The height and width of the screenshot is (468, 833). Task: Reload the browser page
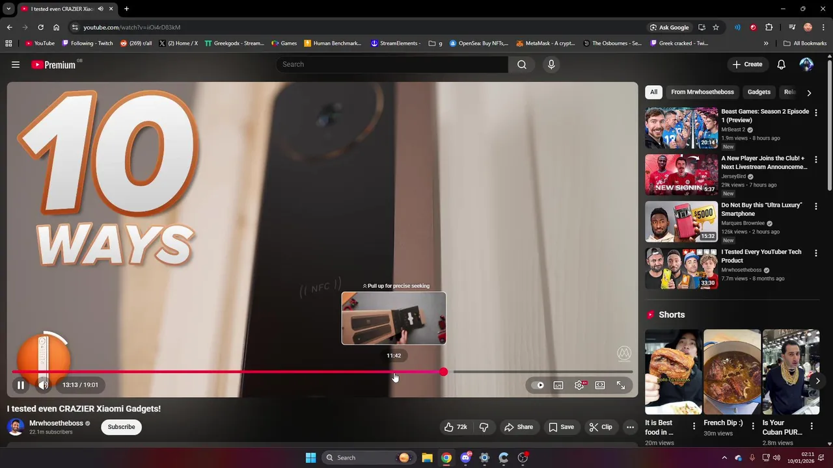[40, 27]
